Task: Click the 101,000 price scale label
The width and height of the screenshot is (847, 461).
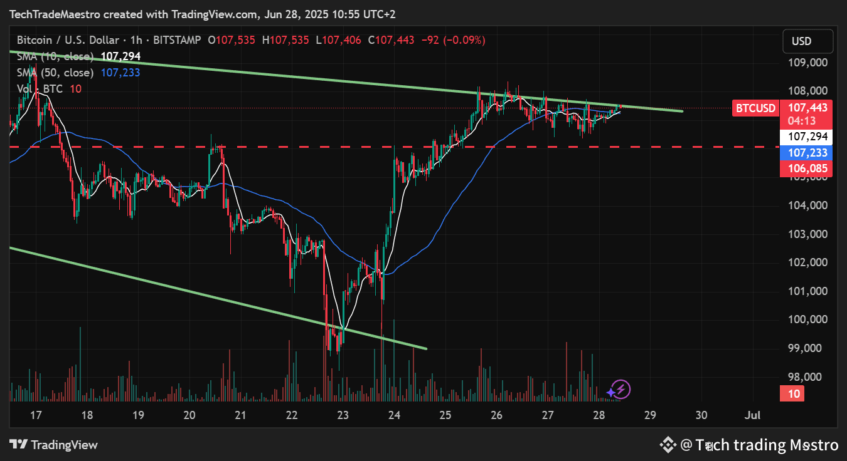Action: (807, 291)
